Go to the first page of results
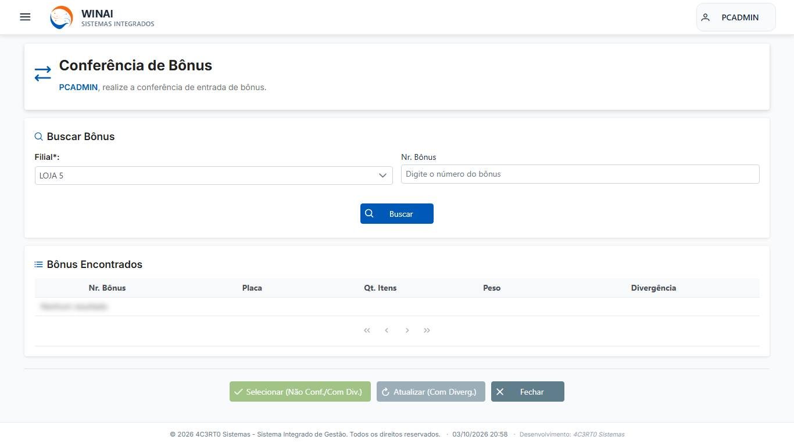 (367, 330)
